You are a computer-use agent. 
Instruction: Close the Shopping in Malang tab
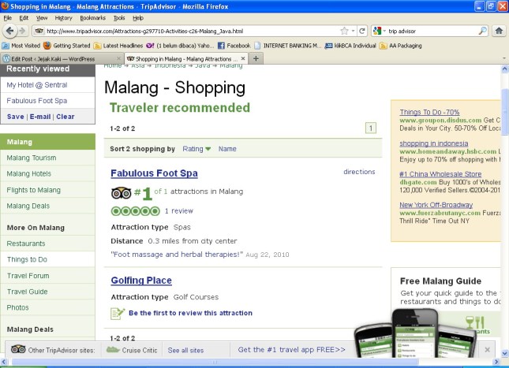point(243,58)
